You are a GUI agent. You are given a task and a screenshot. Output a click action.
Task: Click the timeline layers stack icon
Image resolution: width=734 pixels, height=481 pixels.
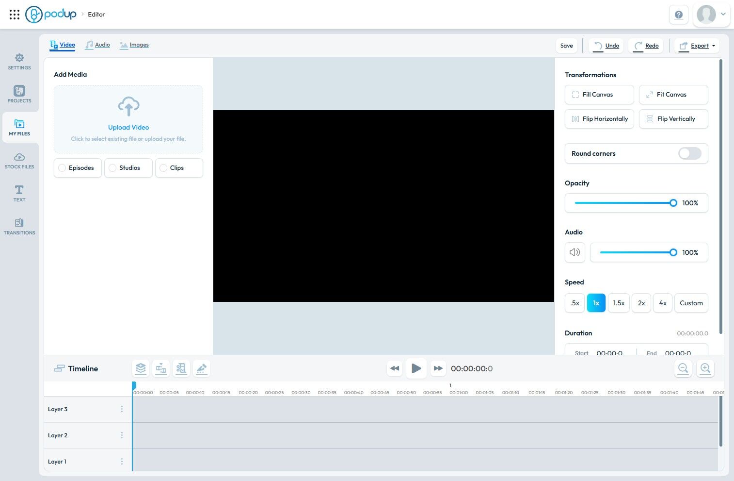(x=141, y=368)
